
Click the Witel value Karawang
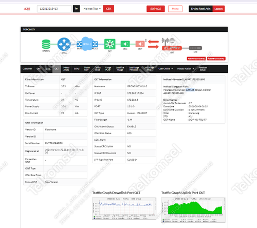click(194, 113)
